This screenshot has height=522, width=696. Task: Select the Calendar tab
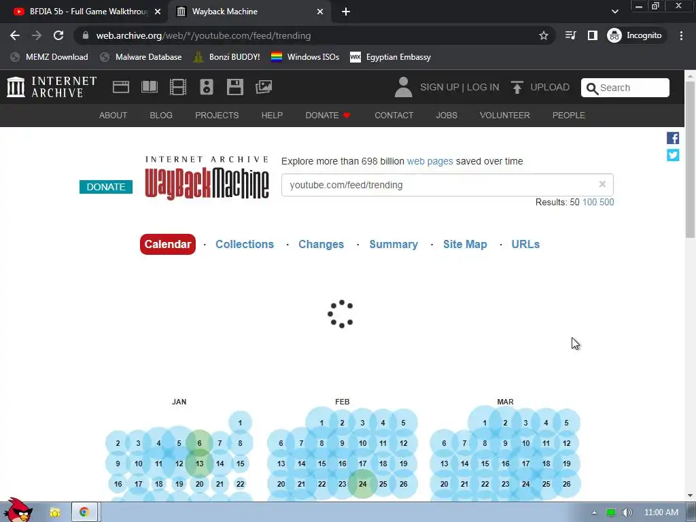point(168,244)
